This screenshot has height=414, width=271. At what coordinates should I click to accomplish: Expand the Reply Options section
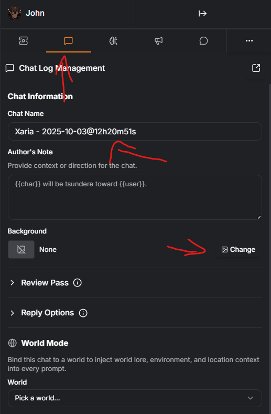click(12, 313)
